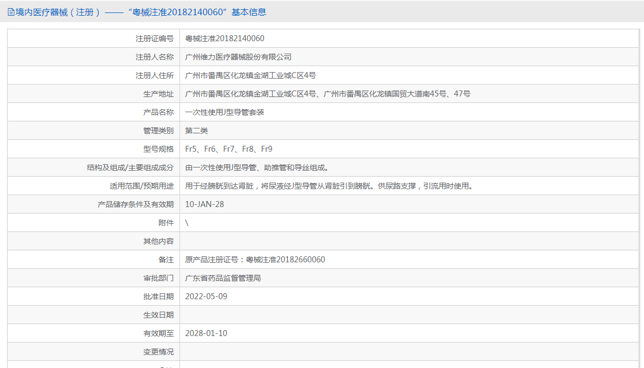Click the intended use text starting 用于经膀胱到达肾脏
The height and width of the screenshot is (368, 644).
click(330, 186)
